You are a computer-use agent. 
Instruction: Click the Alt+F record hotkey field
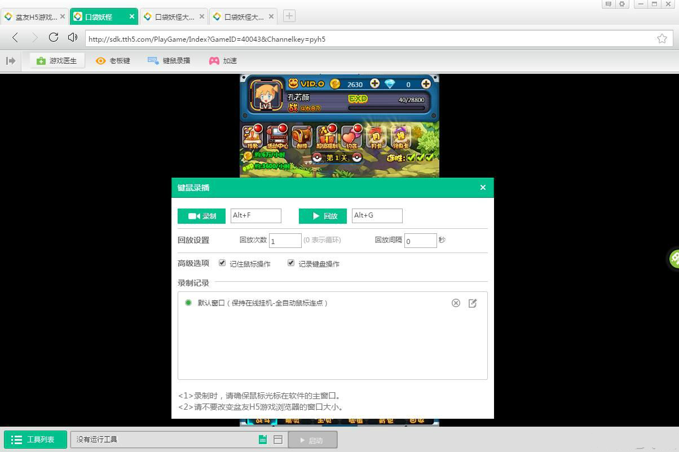[256, 216]
